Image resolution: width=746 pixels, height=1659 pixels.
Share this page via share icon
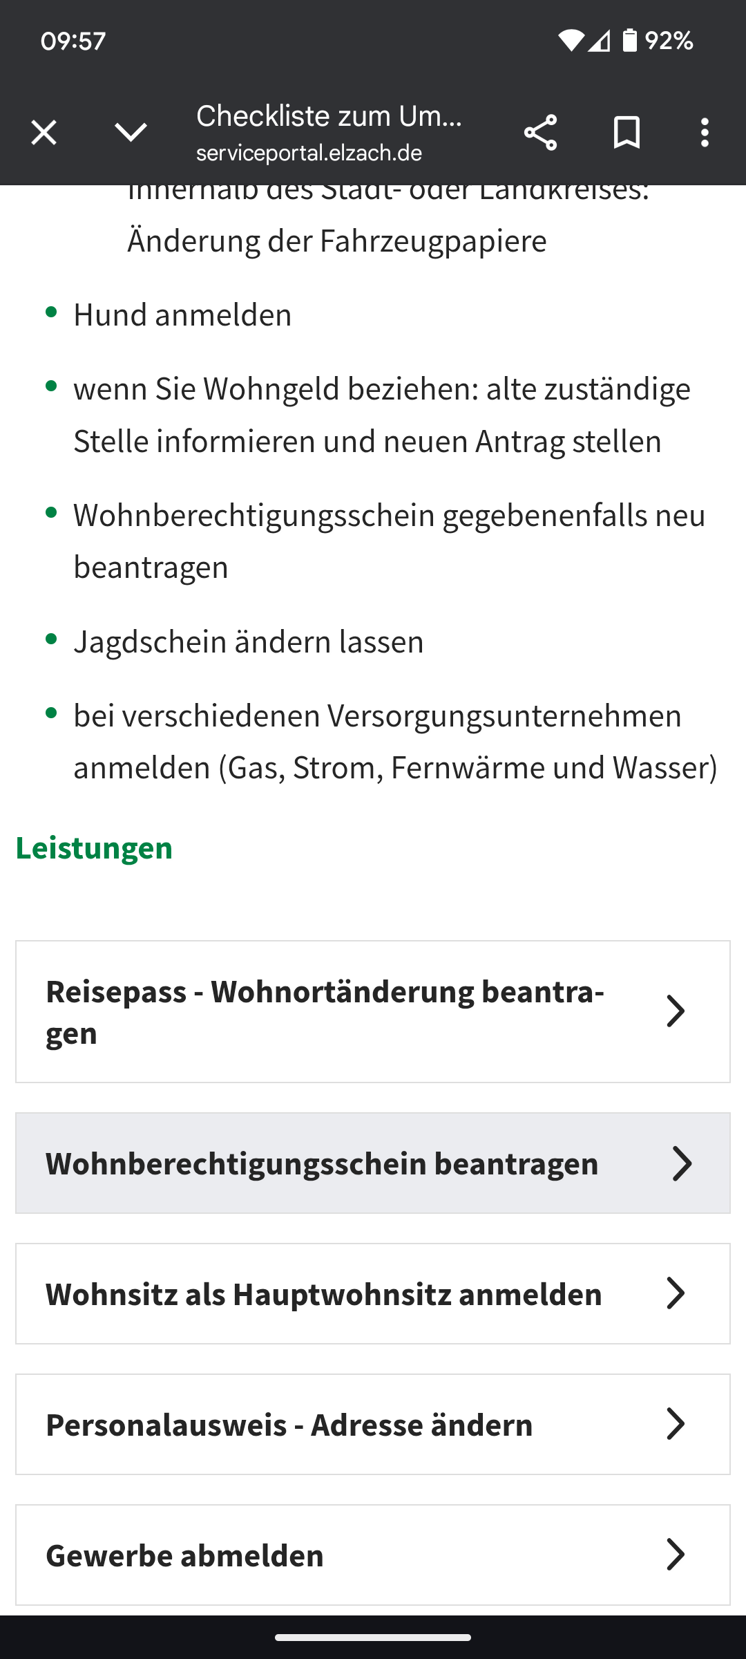pos(540,132)
